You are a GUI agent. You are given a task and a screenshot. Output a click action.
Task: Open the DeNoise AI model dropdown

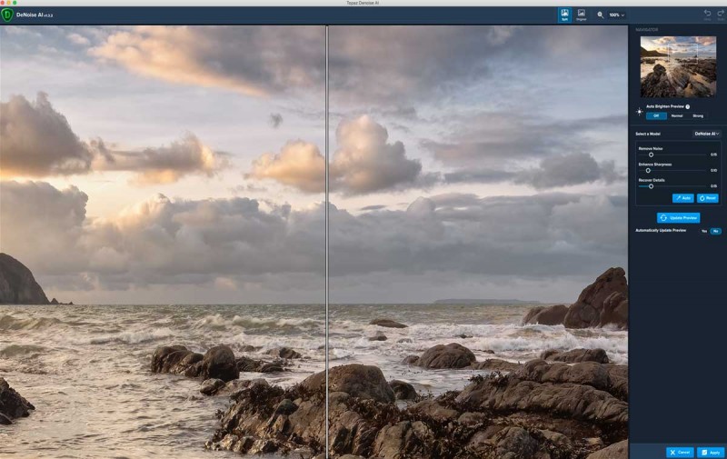pyautogui.click(x=706, y=134)
